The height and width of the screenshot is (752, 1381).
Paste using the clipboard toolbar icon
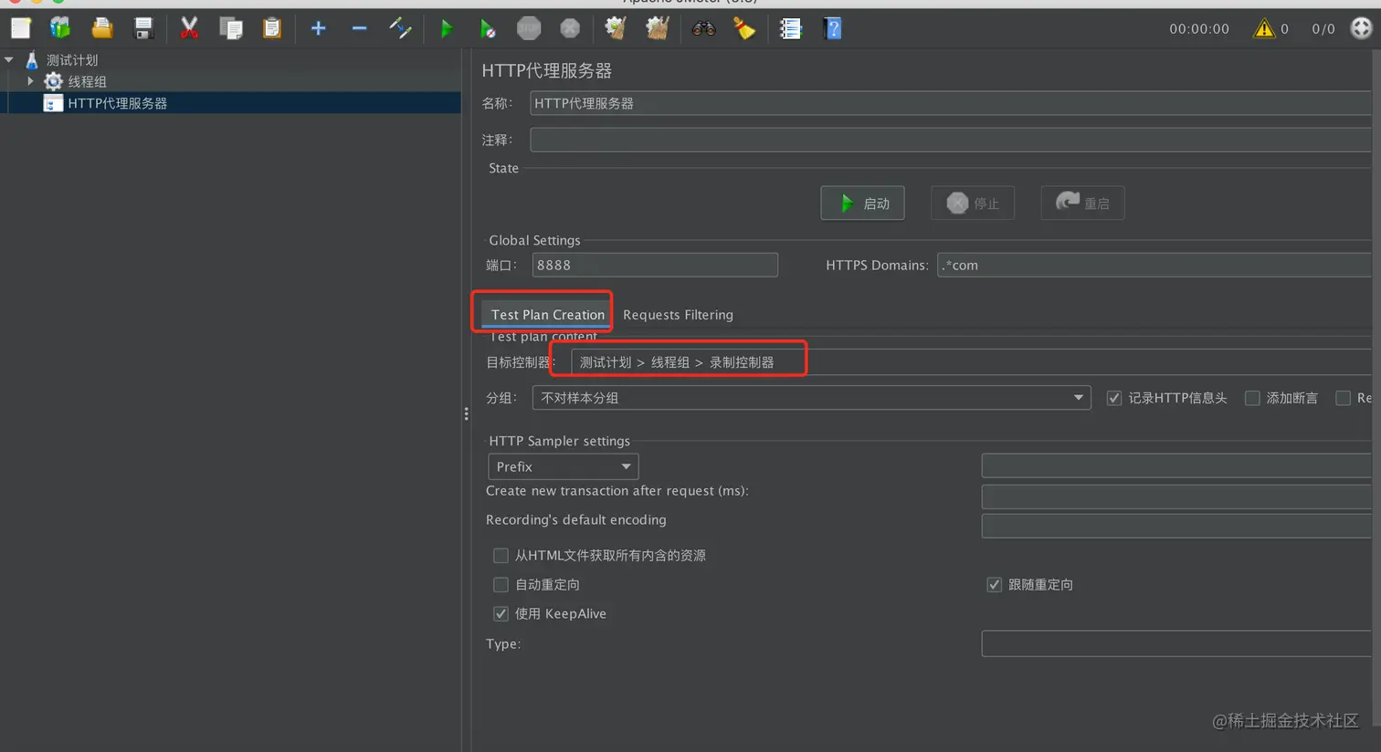[272, 28]
